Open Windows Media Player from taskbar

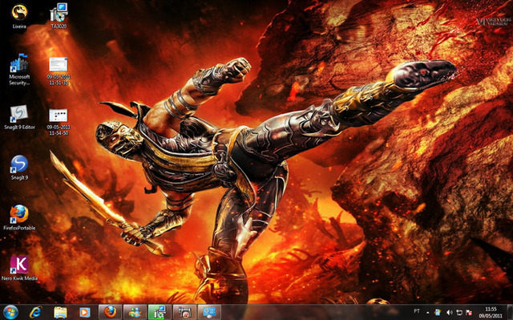[85, 312]
